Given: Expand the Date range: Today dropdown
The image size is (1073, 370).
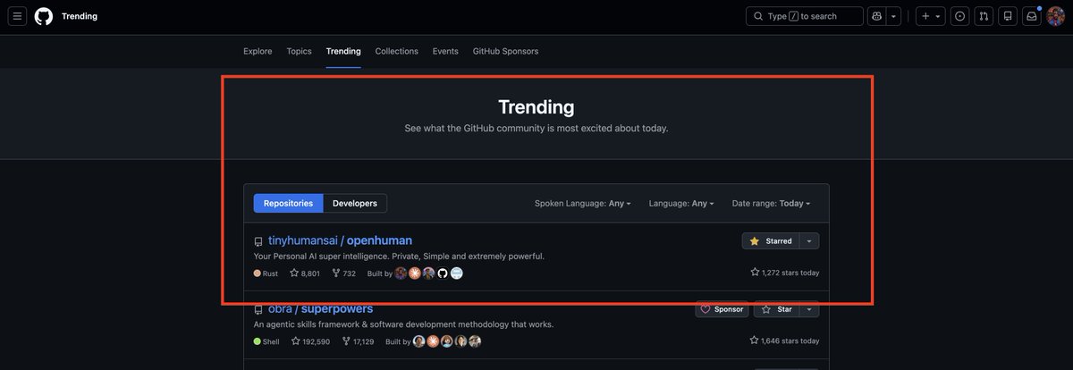Looking at the screenshot, I should (771, 204).
